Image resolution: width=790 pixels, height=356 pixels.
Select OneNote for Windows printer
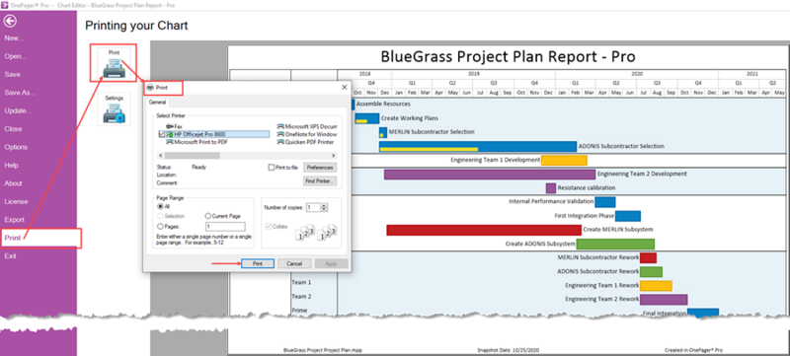tap(307, 134)
